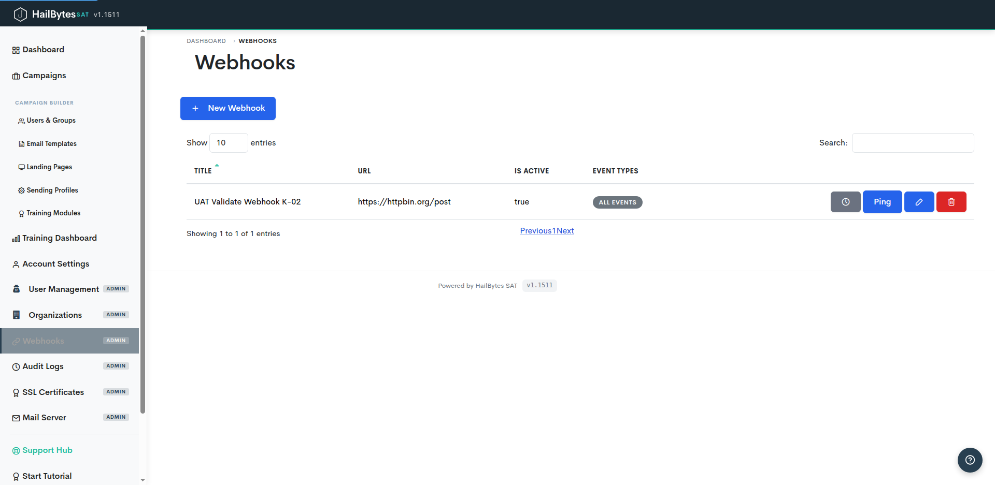Sort table by Event Types column
Screen dimensions: 995x485
click(615, 171)
